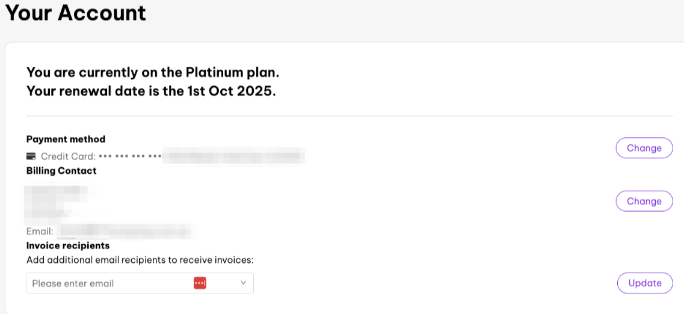Click the 'Payment method' section label

click(x=66, y=139)
